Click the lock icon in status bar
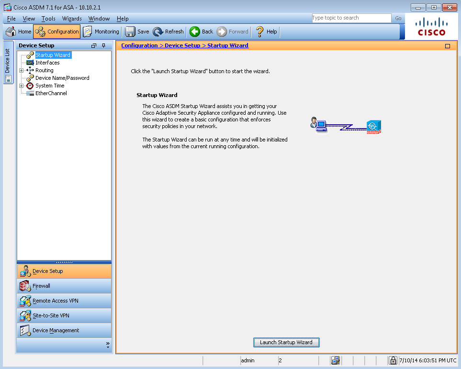This screenshot has height=369, width=461. [x=393, y=360]
